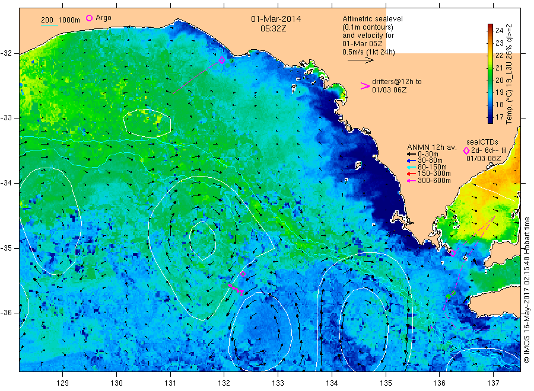
Task: Click the 0.5m/s velocity scale arrow
Action: 361,60
